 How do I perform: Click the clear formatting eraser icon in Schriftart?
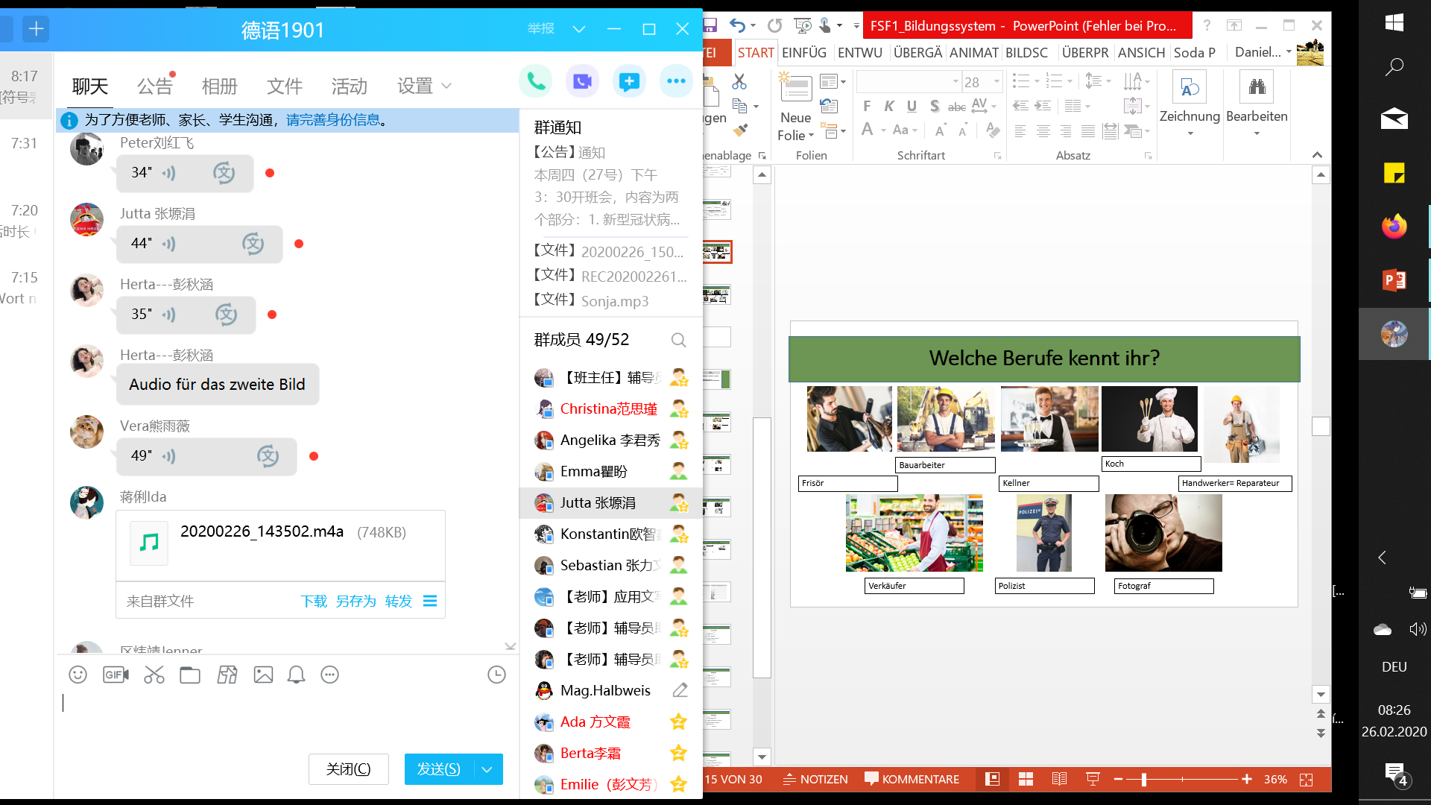tap(993, 130)
